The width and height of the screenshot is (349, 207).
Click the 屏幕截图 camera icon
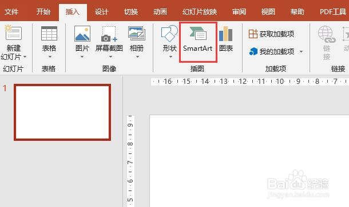tap(109, 34)
